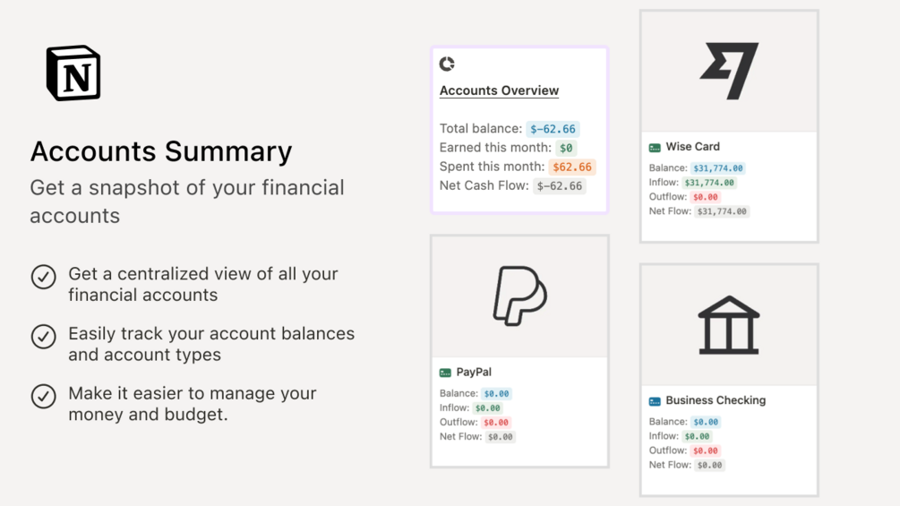Open the Wise Card page title
The width and height of the screenshot is (900, 506).
tap(692, 147)
